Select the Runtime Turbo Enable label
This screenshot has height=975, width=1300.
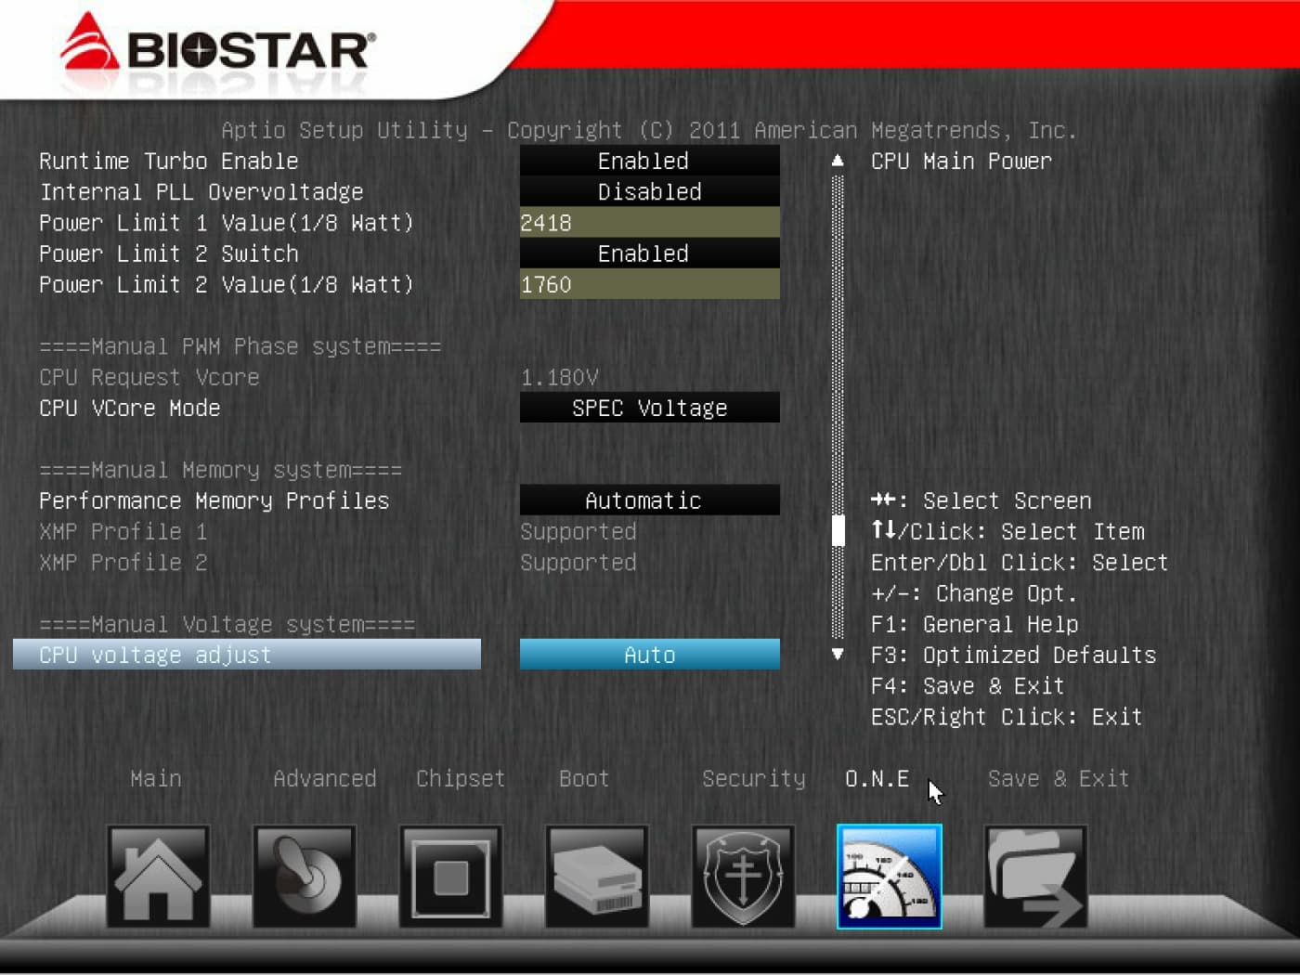[169, 161]
